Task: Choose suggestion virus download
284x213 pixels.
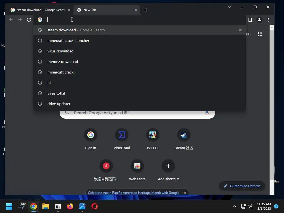Action: (140, 51)
